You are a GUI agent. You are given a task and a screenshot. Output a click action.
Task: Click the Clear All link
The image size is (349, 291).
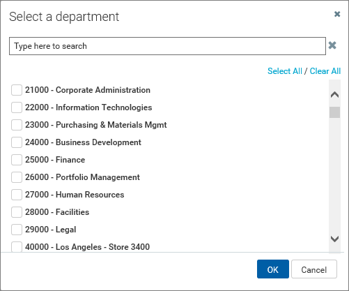(325, 71)
